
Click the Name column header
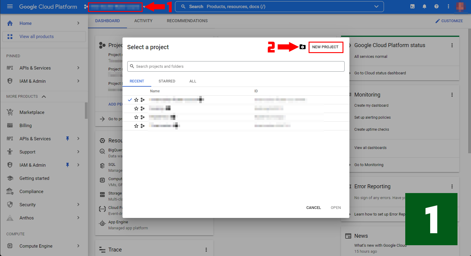[155, 91]
